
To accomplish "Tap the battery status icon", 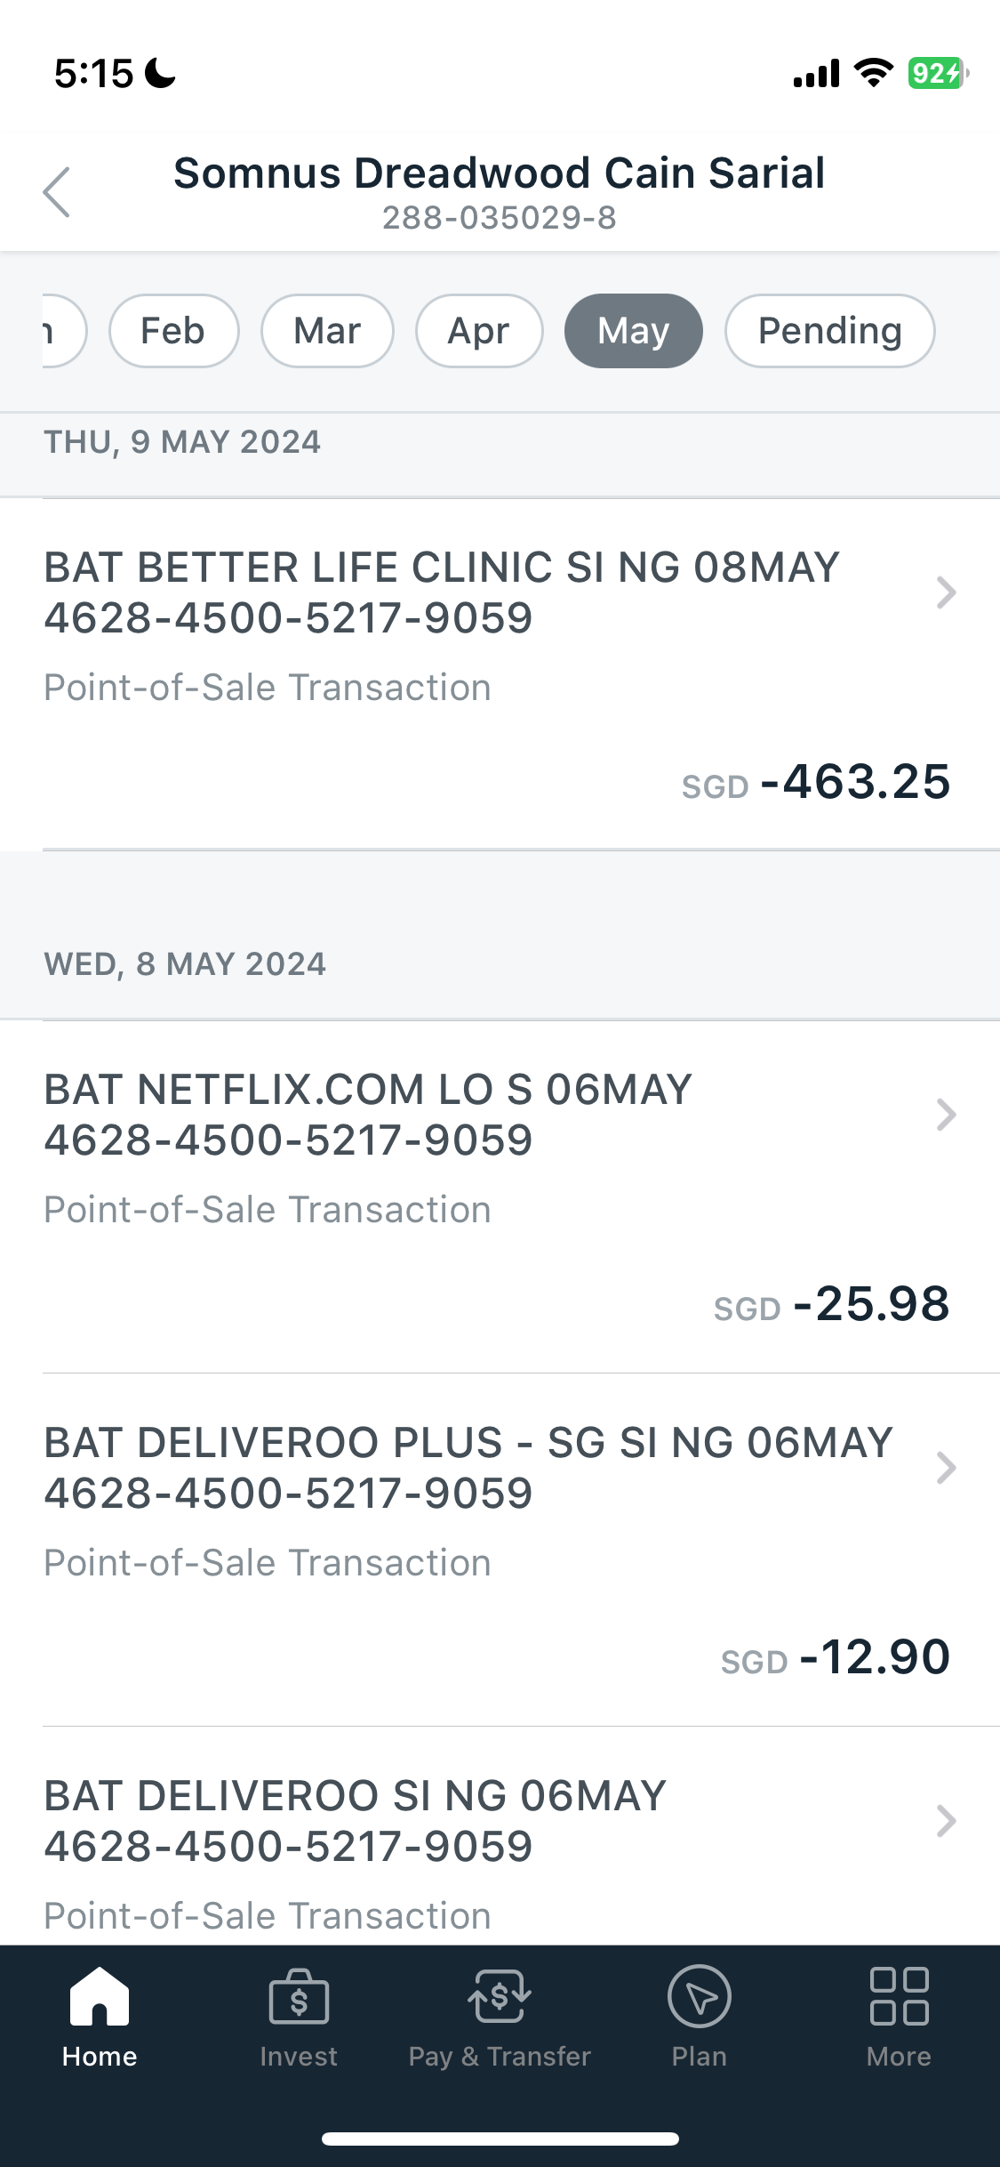I will click(937, 73).
